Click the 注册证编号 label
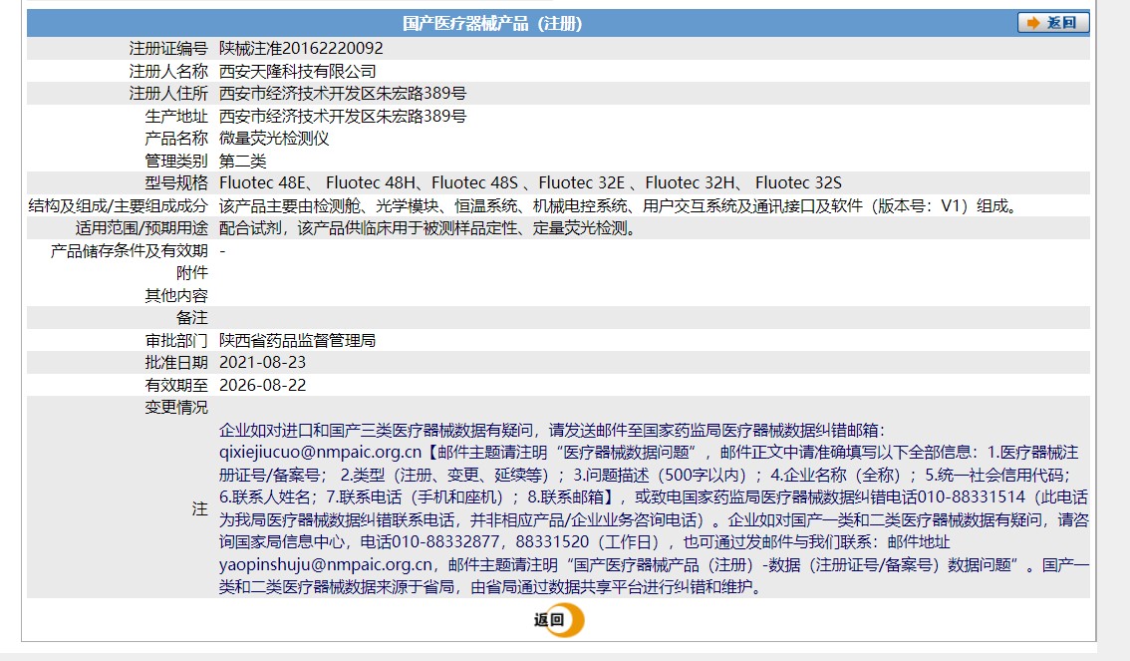The width and height of the screenshot is (1130, 661). click(168, 48)
